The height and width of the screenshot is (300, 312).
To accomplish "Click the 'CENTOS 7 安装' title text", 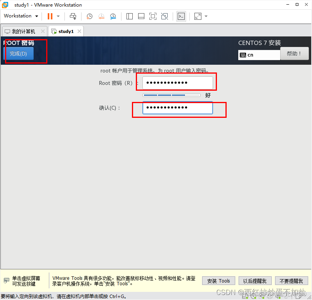I will [x=260, y=43].
